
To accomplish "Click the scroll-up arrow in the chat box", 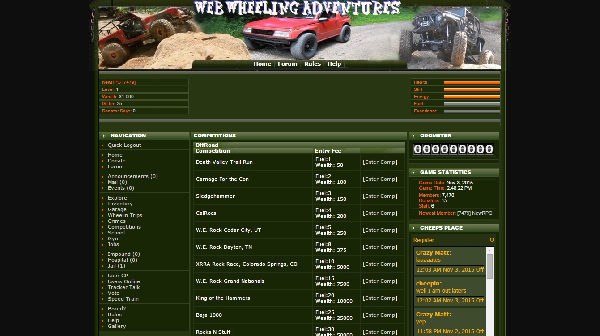I will pyautogui.click(x=489, y=250).
